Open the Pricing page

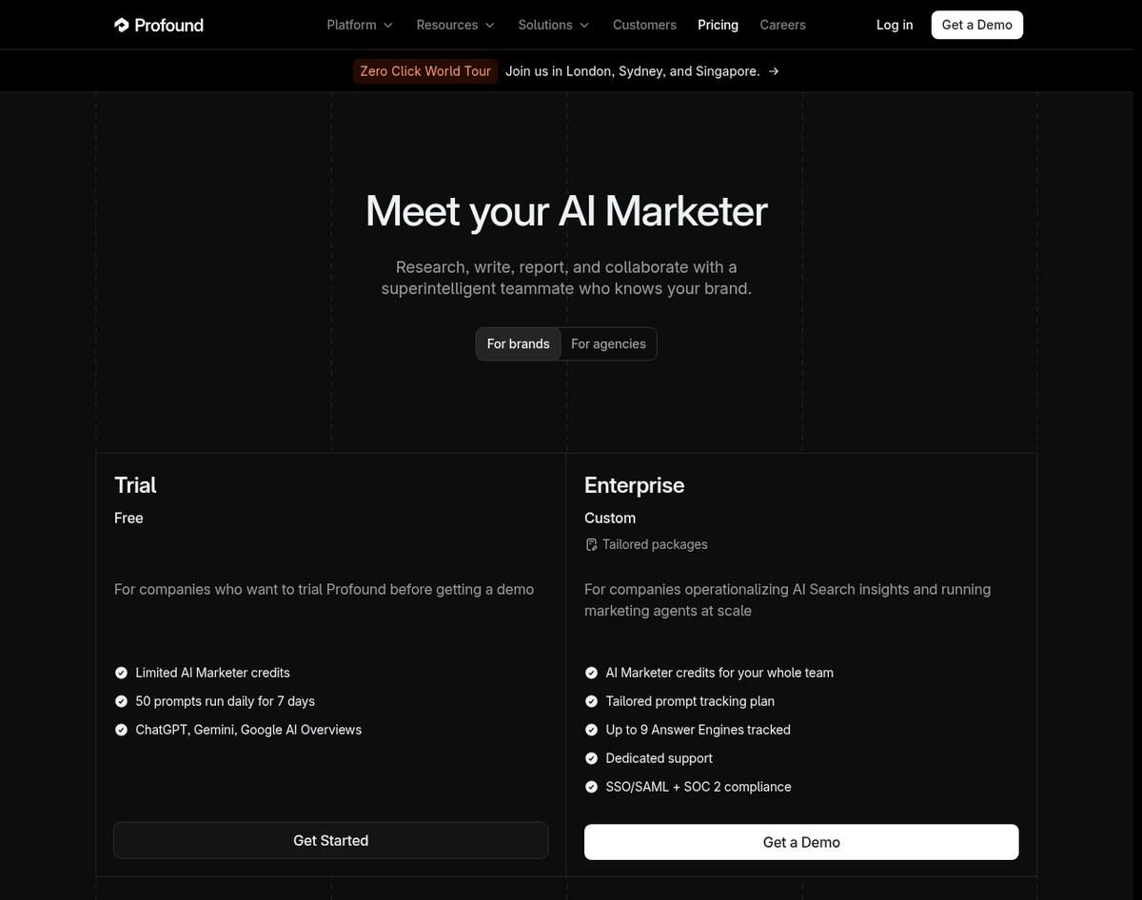[x=718, y=25]
